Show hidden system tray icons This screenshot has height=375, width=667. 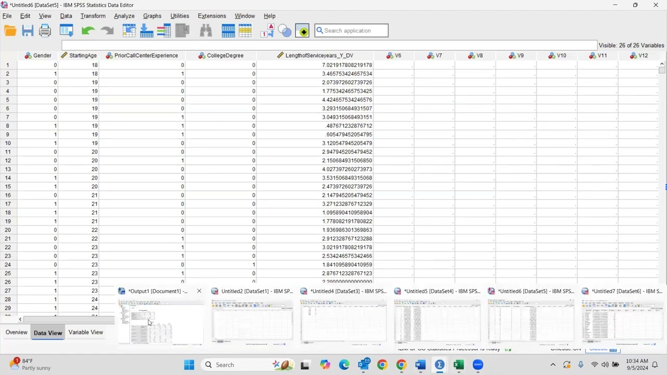553,365
